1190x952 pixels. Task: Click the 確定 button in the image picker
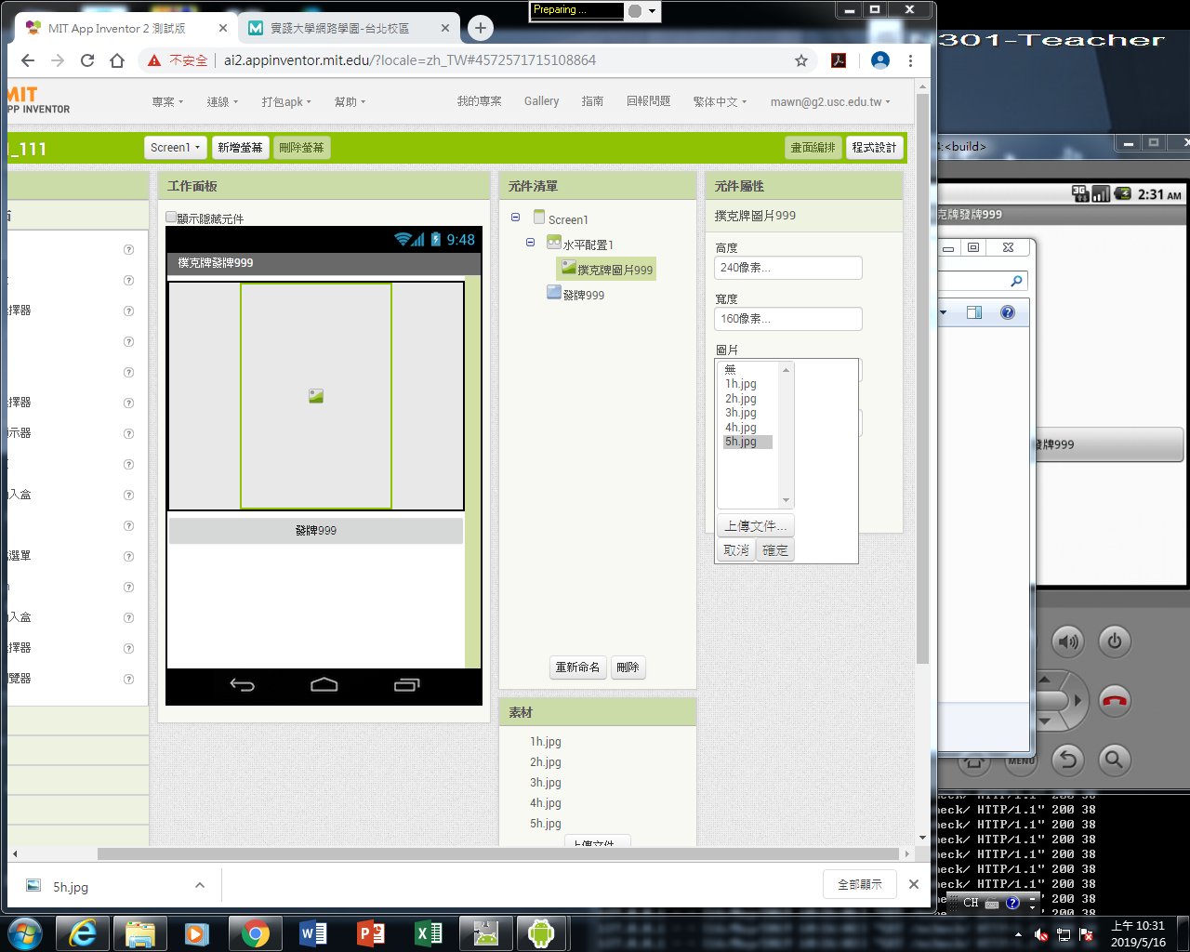coord(774,550)
